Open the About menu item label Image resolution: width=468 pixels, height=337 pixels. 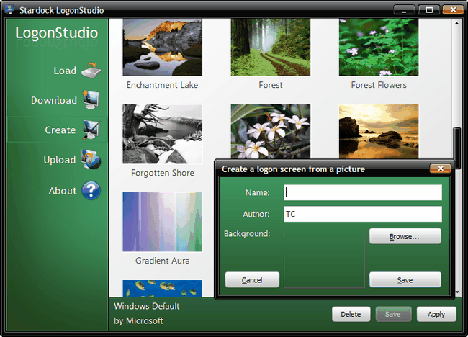point(63,191)
